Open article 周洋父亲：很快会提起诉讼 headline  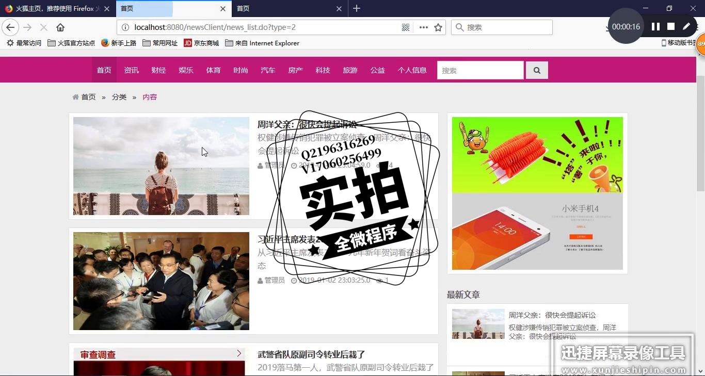coord(307,124)
